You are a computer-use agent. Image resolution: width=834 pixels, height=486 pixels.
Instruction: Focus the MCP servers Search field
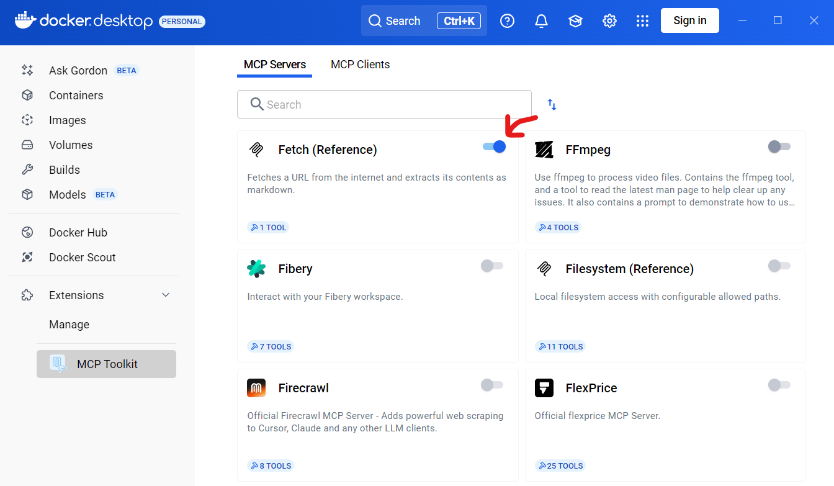pyautogui.click(x=384, y=104)
